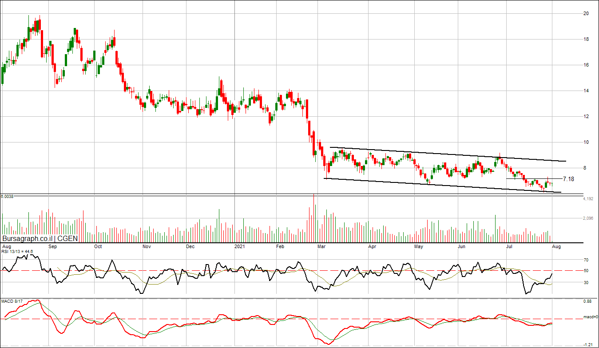Click the Bursagraph.co.il watermark text
This screenshot has width=599, height=348.
tap(28, 238)
